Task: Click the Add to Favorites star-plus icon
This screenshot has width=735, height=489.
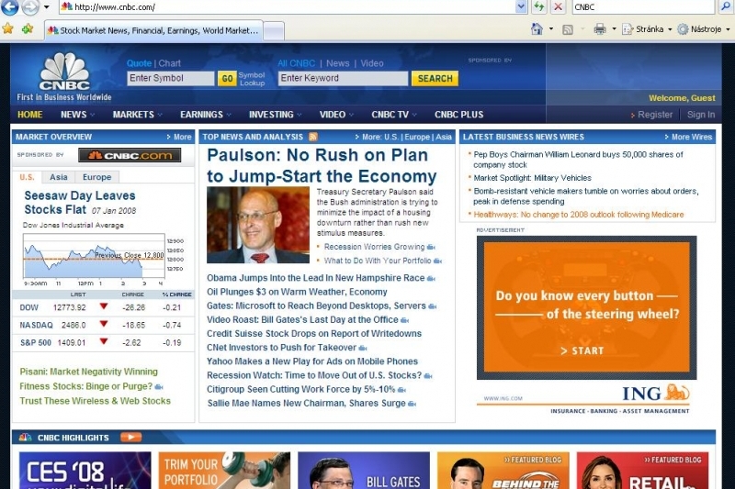Action: pyautogui.click(x=28, y=29)
